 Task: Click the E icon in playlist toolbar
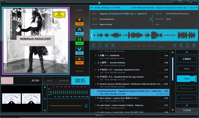[113, 45]
